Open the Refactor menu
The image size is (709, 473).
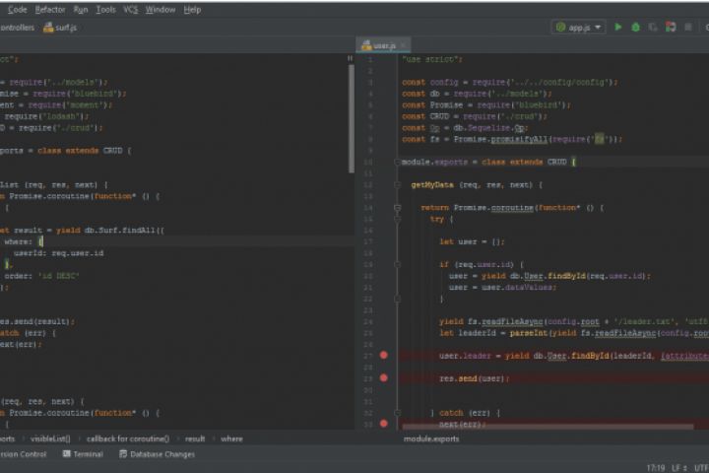(50, 10)
